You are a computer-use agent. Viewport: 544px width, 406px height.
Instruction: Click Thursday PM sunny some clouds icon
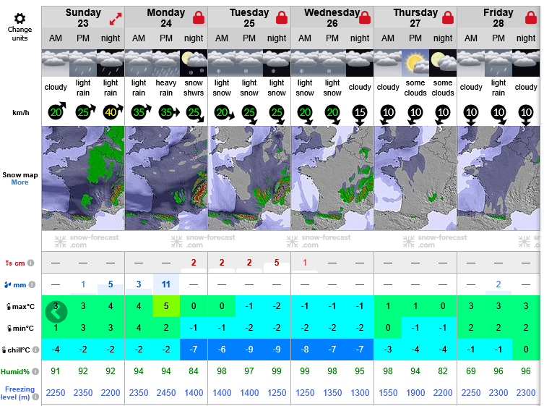click(x=415, y=63)
